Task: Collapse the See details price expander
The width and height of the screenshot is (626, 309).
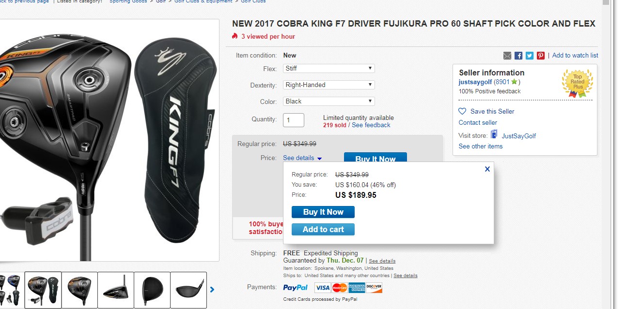Action: click(302, 158)
